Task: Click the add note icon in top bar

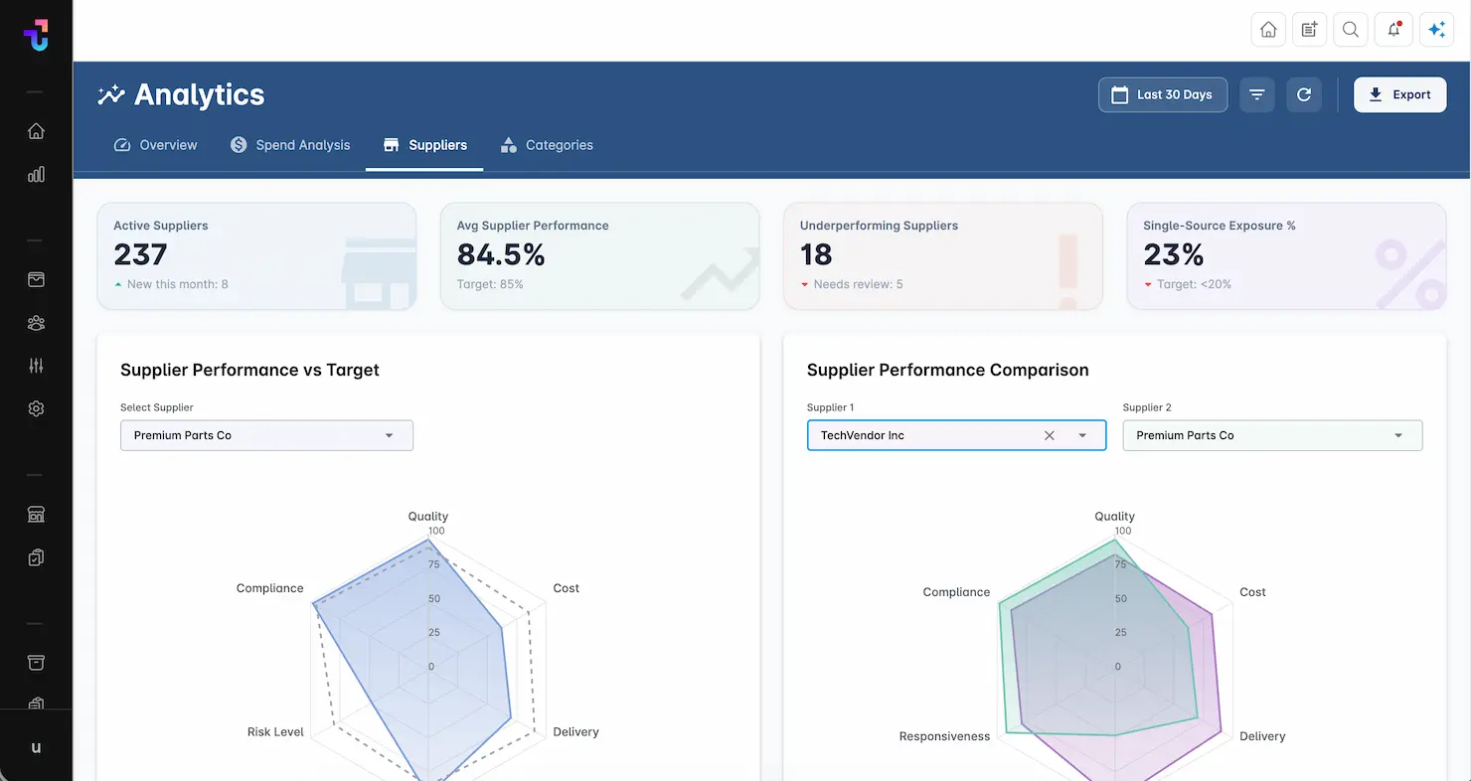Action: 1309,30
